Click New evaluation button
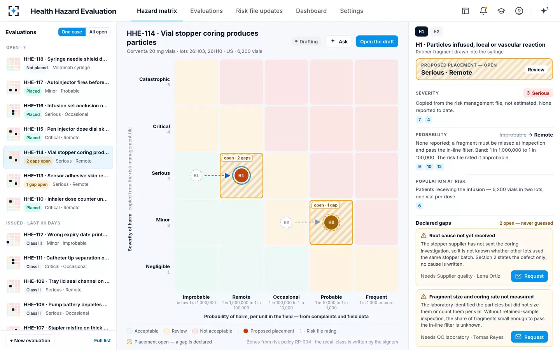Screen dimensions: 560x350 [x=30, y=341]
